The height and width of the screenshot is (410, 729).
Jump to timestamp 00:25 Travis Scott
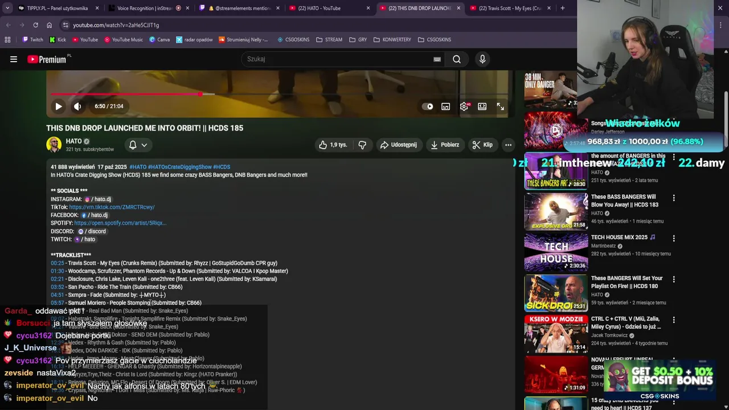57,263
